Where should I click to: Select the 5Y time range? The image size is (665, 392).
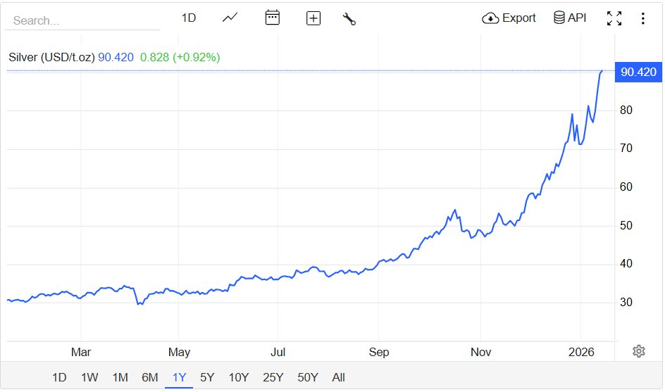pos(207,377)
